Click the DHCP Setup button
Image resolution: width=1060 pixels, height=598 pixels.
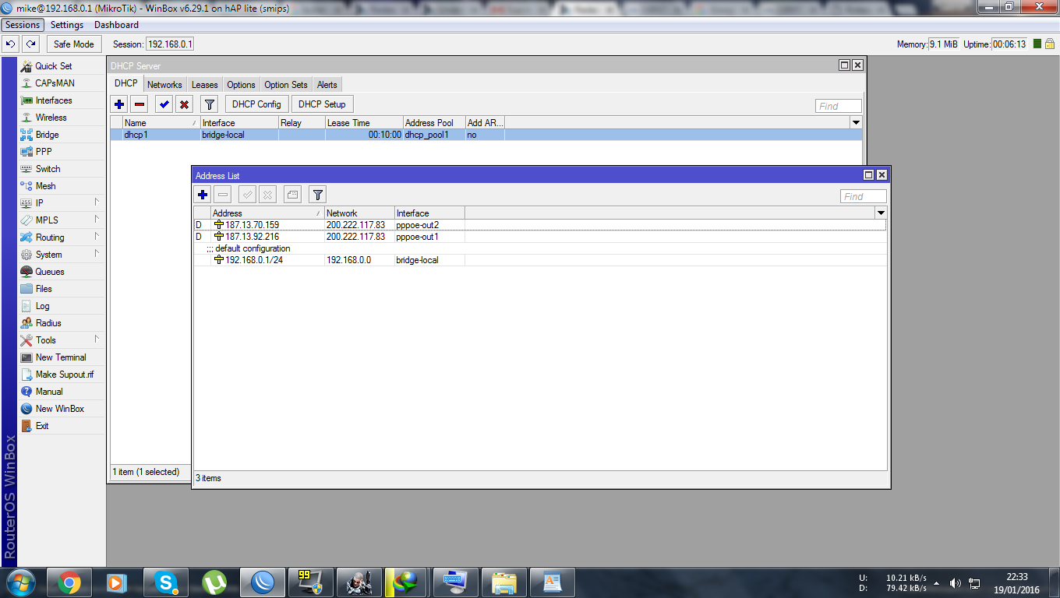pos(322,104)
